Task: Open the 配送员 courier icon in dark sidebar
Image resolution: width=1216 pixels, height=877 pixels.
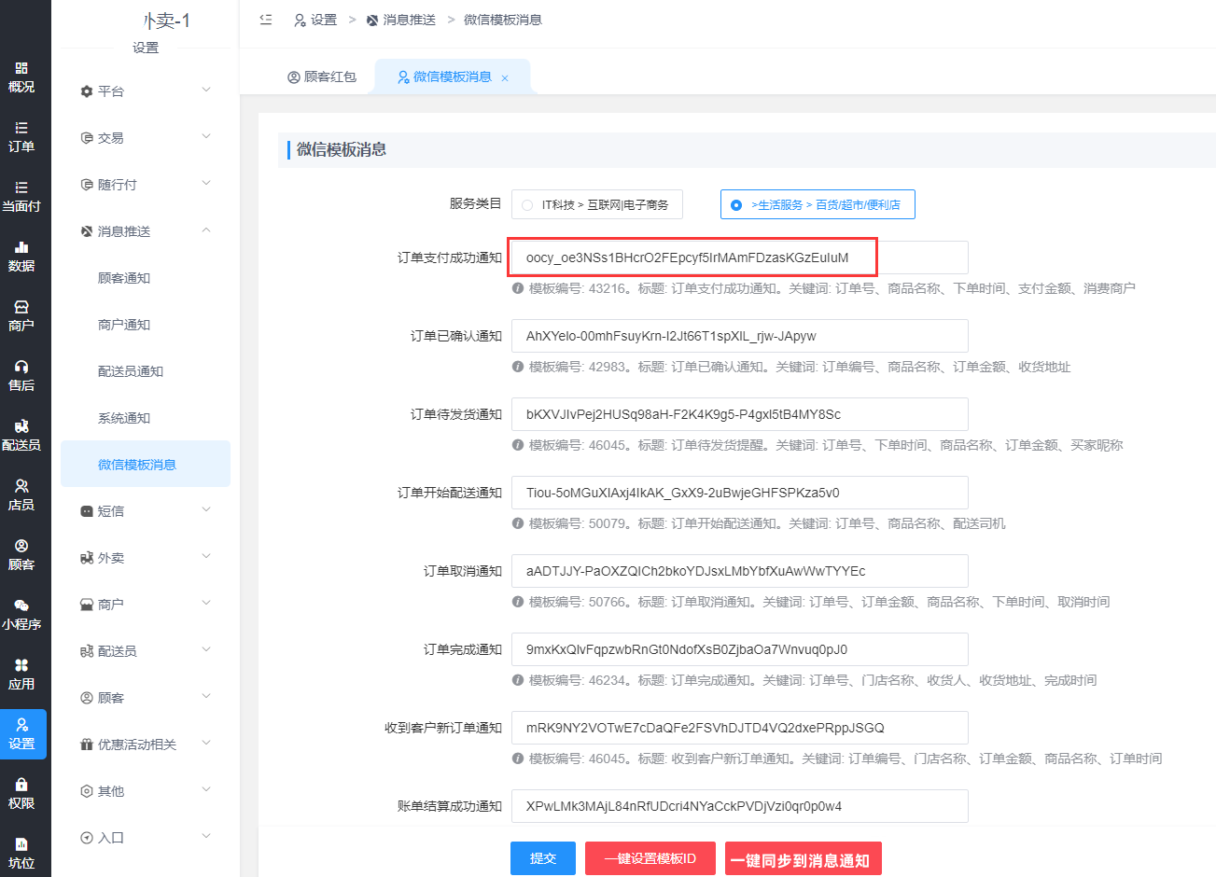Action: [x=21, y=436]
